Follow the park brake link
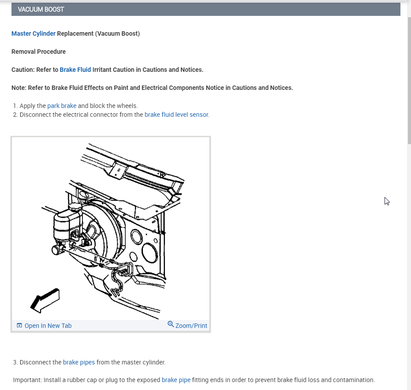This screenshot has width=411, height=390. click(62, 106)
